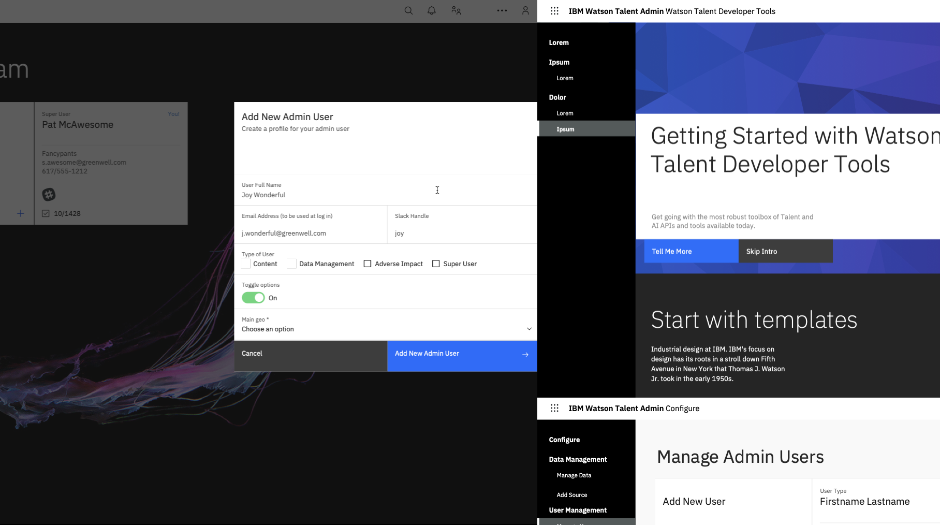Select Data Management in Configure sidebar

pyautogui.click(x=578, y=459)
